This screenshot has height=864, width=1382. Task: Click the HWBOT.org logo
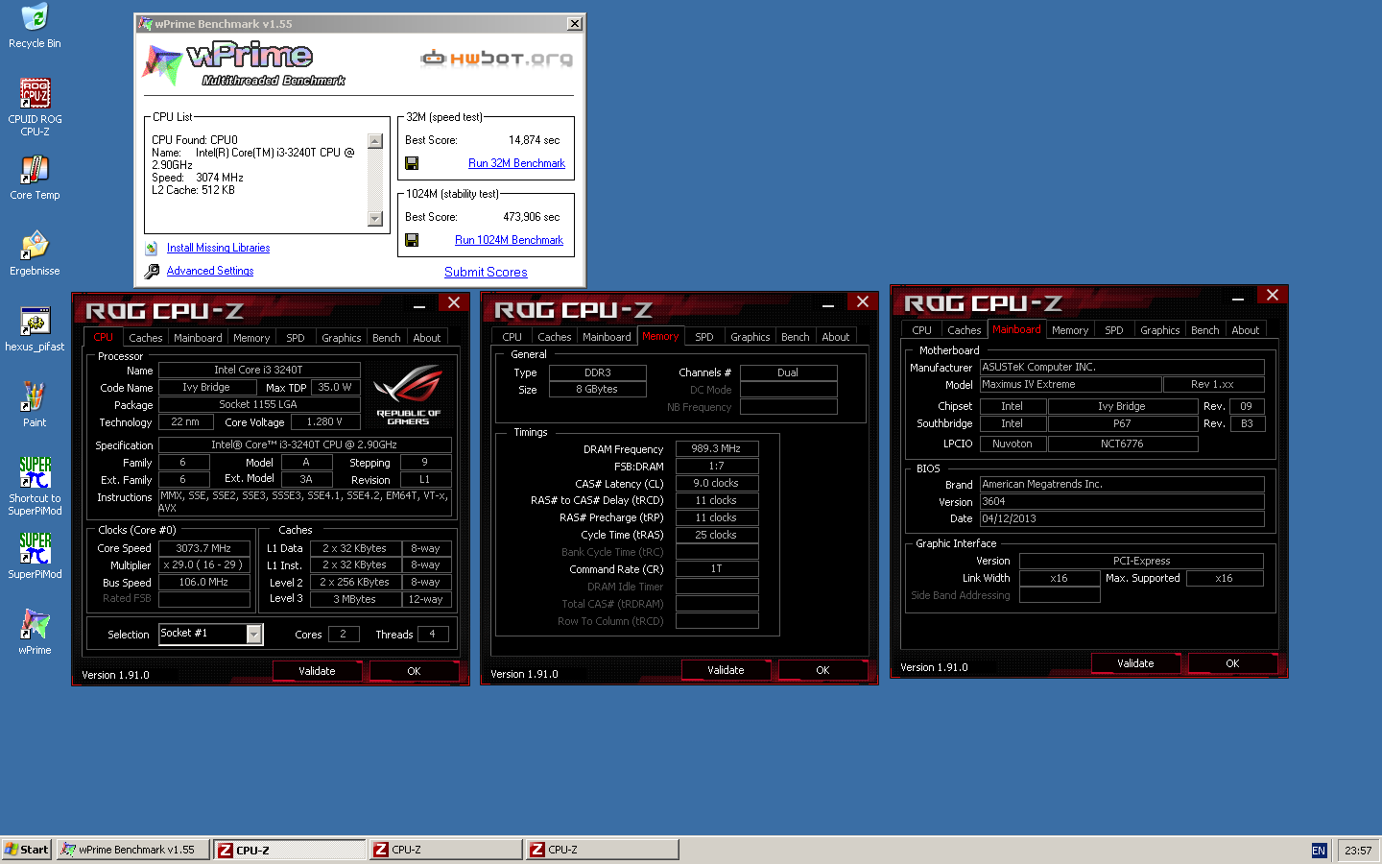point(497,59)
